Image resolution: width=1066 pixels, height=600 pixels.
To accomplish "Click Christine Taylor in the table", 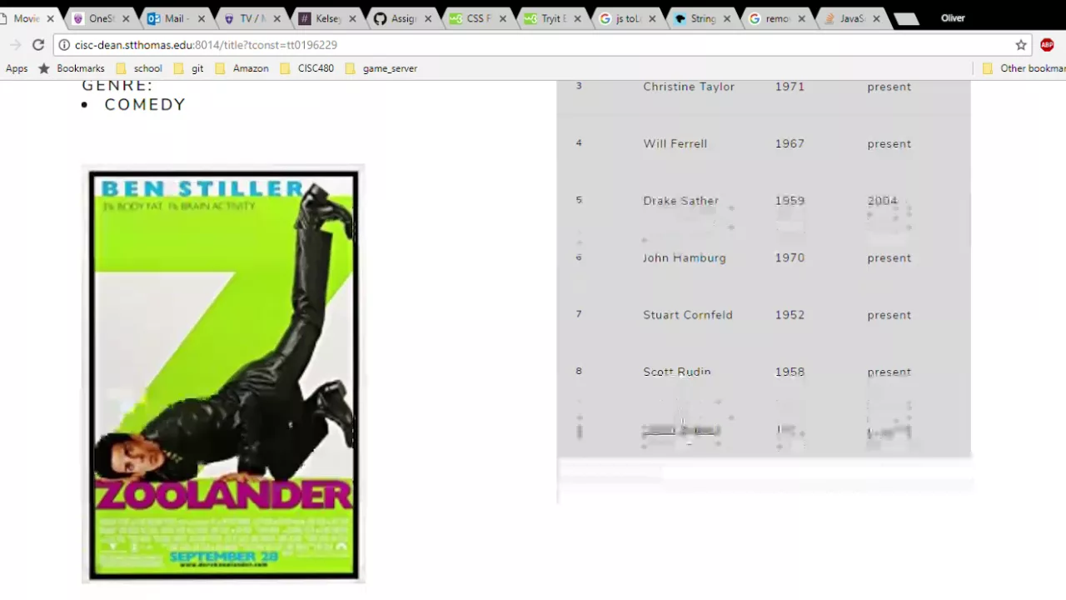I will pyautogui.click(x=689, y=87).
